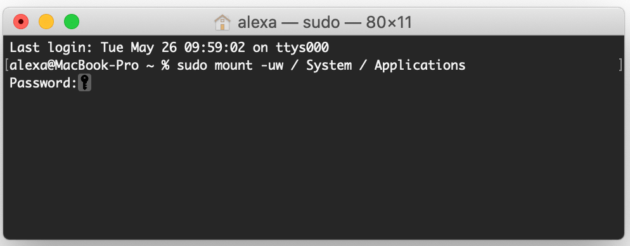630x246 pixels.
Task: Click the word 'Applications' in the command
Action: pos(420,65)
